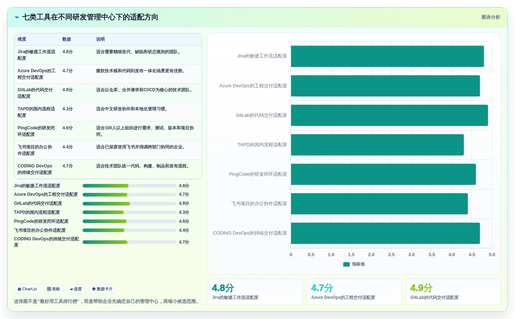The width and height of the screenshot is (515, 319).
Task: Click the GitLab chart bar
Action: point(389,115)
